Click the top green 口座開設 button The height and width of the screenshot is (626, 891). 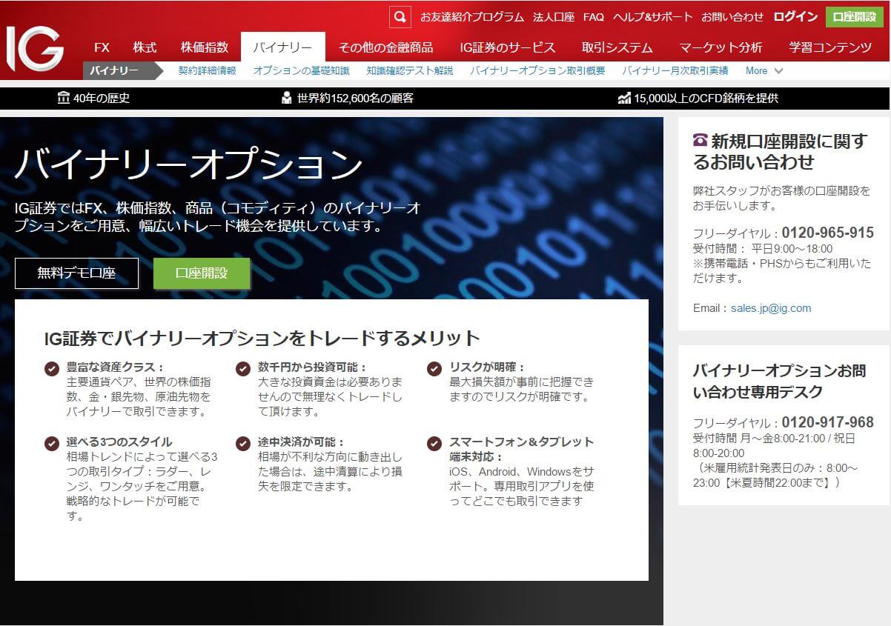(x=855, y=17)
